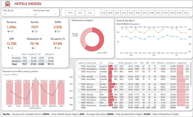Select week W 19 slicer tile

click(103, 13)
